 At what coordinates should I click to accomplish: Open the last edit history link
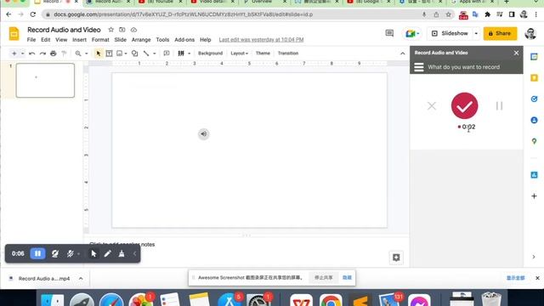261,40
